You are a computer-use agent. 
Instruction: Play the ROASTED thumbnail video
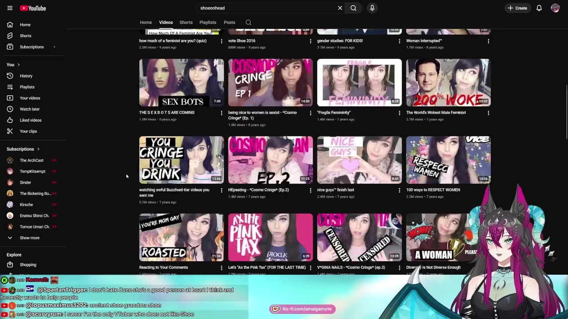pyautogui.click(x=181, y=237)
